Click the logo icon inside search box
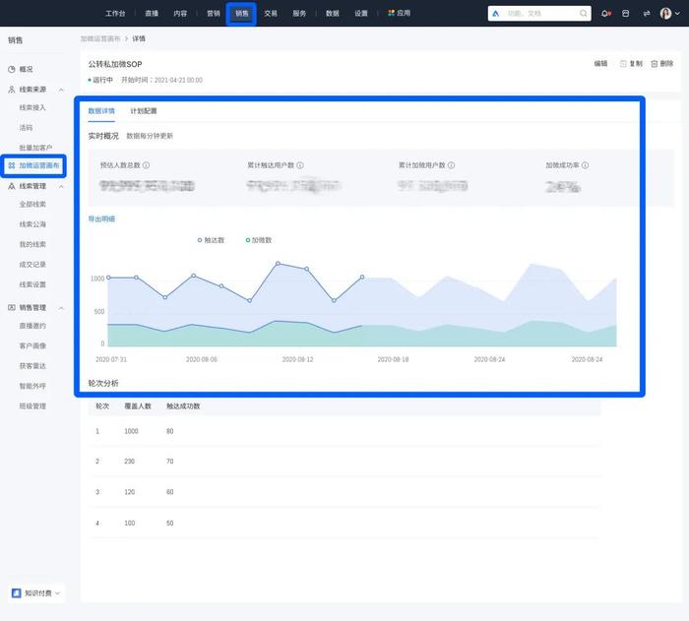689x621 pixels. click(496, 14)
